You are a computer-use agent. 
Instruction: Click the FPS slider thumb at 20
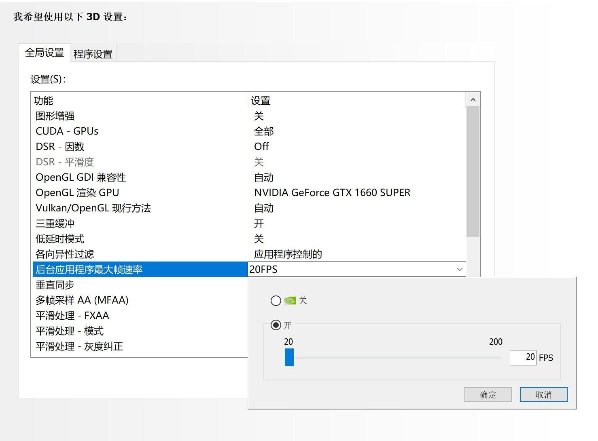(x=289, y=357)
